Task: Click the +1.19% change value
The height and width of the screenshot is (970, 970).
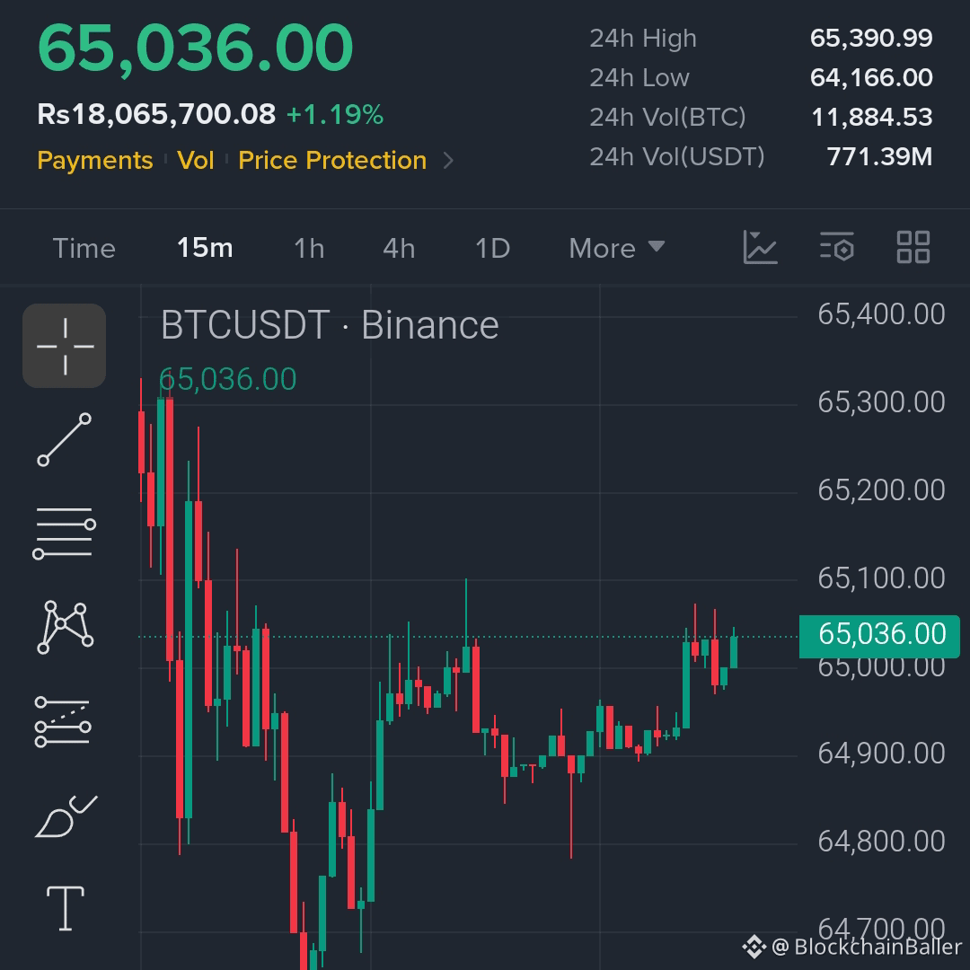Action: 335,114
